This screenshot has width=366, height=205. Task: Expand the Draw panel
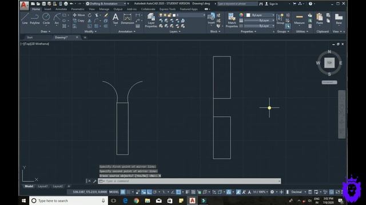[46, 31]
